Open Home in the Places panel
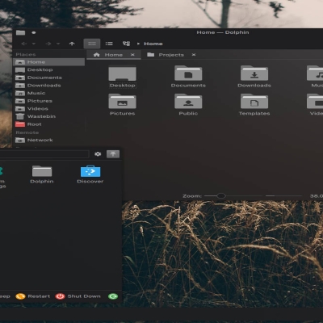Viewport: 323px width, 323px height. click(49, 62)
